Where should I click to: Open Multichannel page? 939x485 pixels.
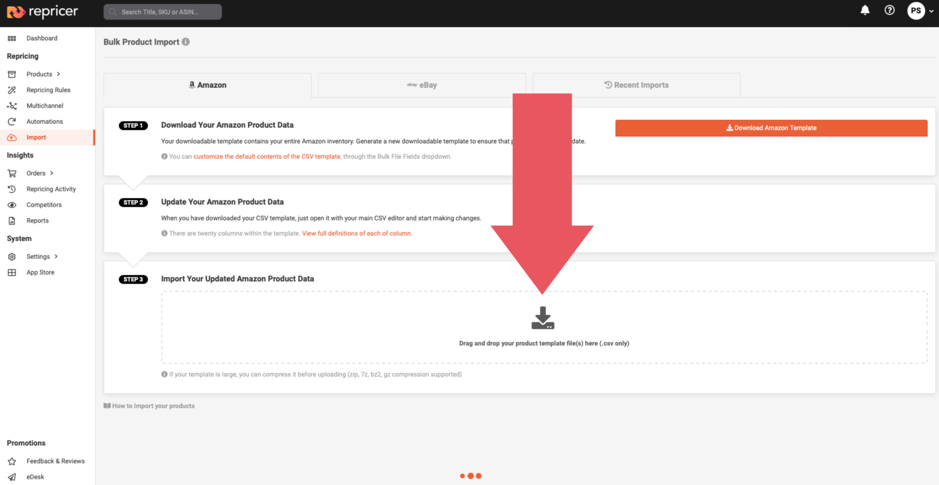coord(44,105)
